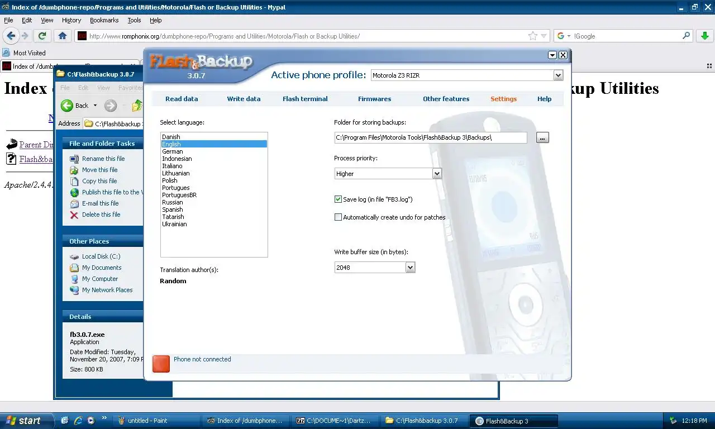Open the Explorer File menu
This screenshot has height=429, width=715.
(65, 88)
